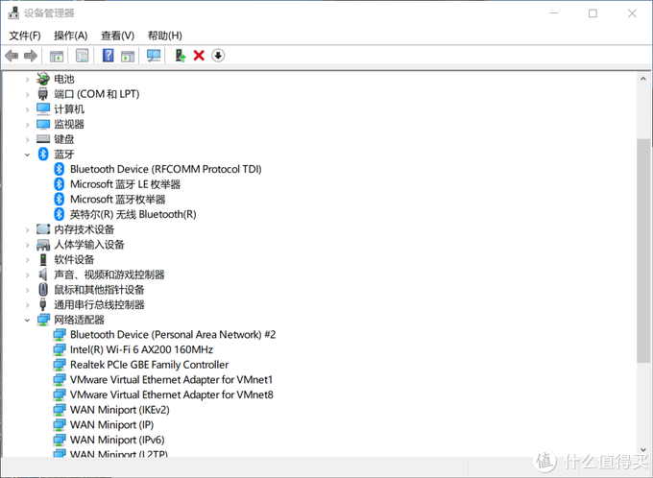This screenshot has height=478, width=653.
Task: Expand the 电池 category
Action: point(27,79)
